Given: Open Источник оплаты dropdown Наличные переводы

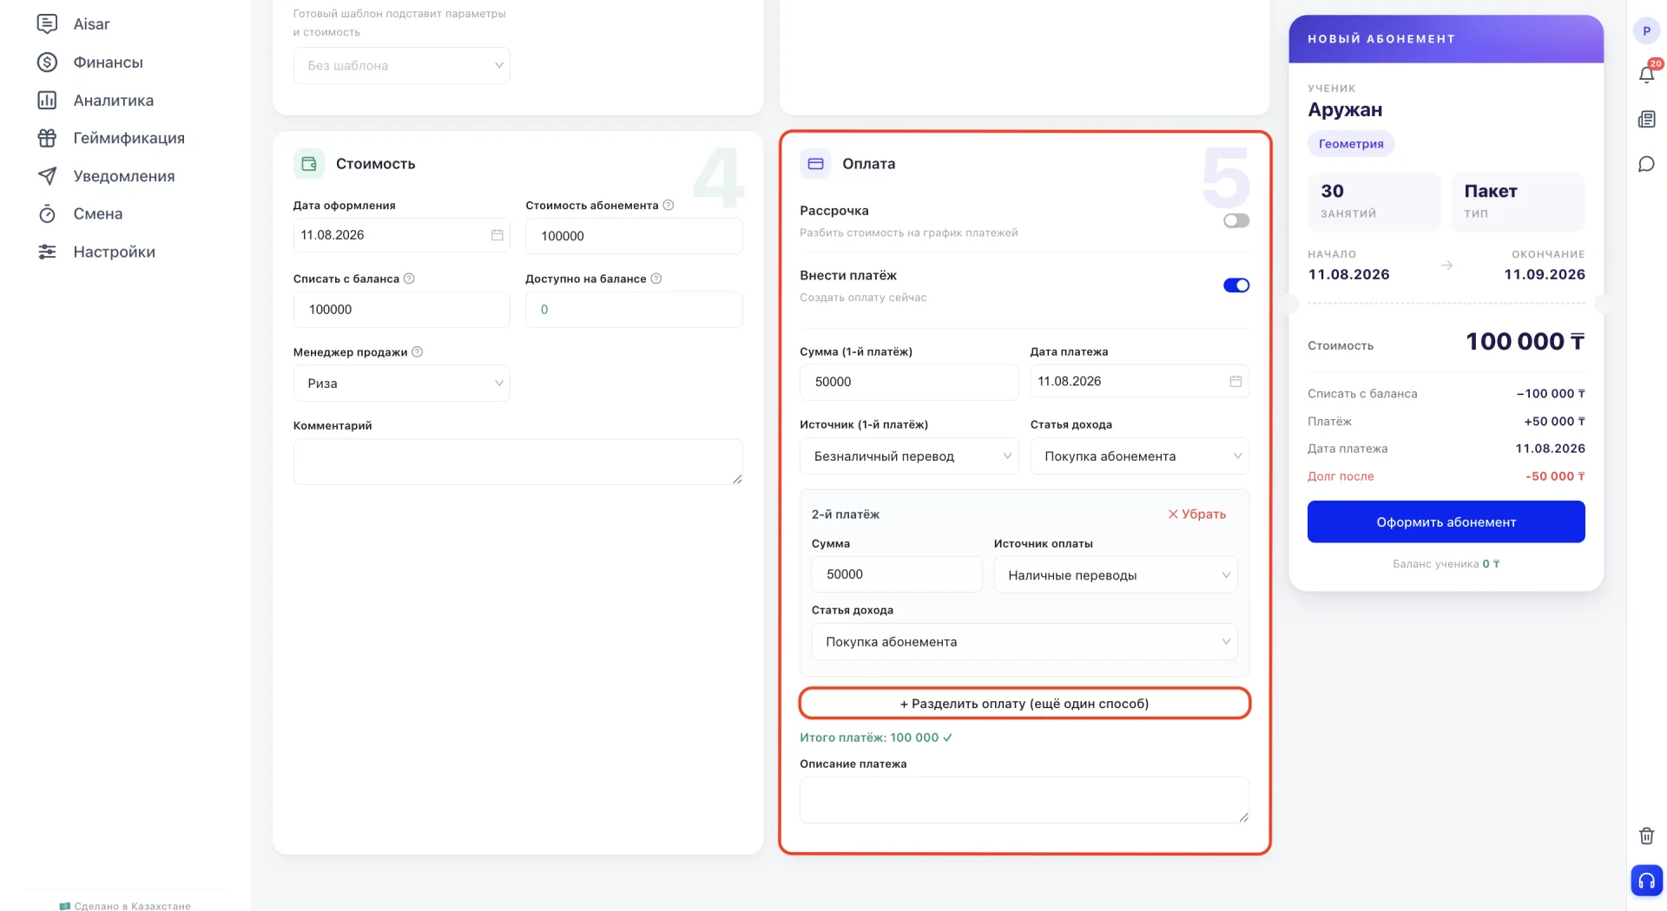Looking at the screenshot, I should pyautogui.click(x=1116, y=575).
